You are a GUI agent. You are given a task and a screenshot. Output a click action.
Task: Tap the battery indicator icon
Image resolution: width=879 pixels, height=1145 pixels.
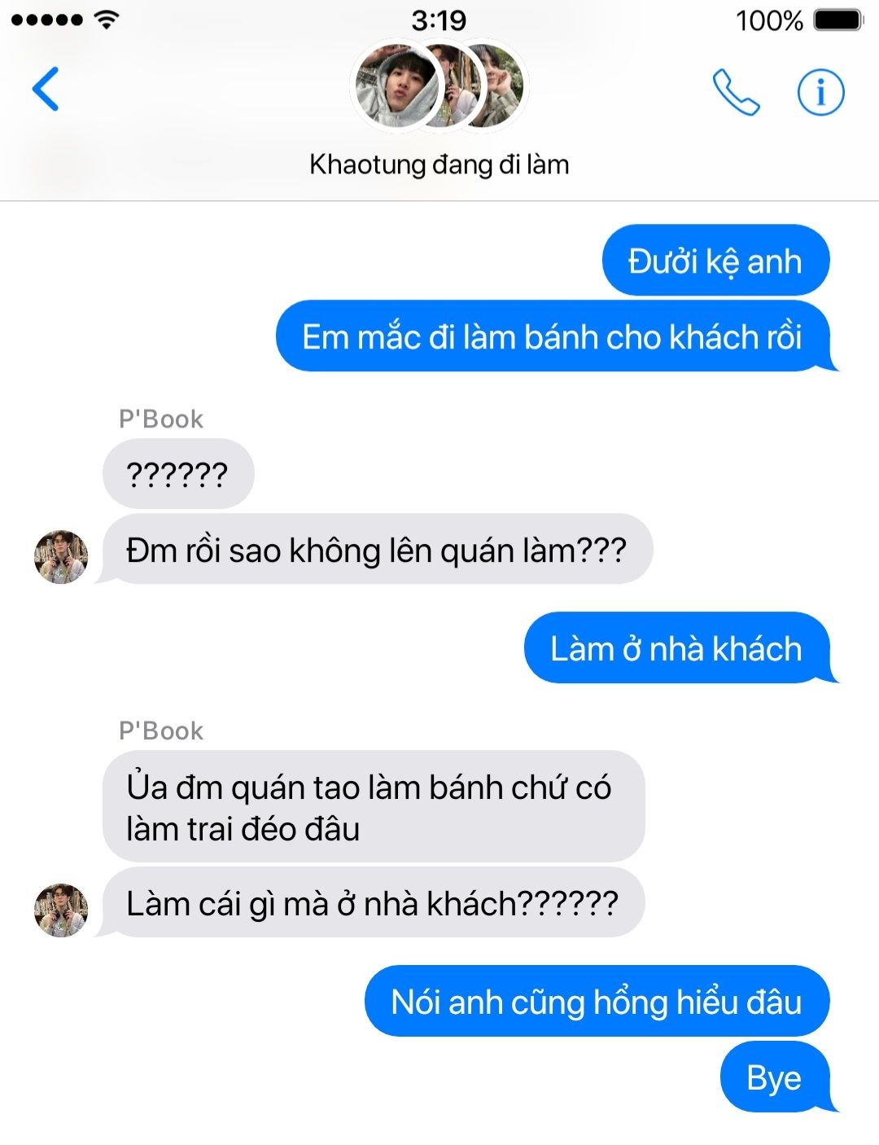pos(837,20)
